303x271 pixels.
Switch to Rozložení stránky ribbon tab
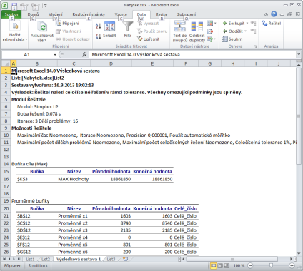point(89,14)
